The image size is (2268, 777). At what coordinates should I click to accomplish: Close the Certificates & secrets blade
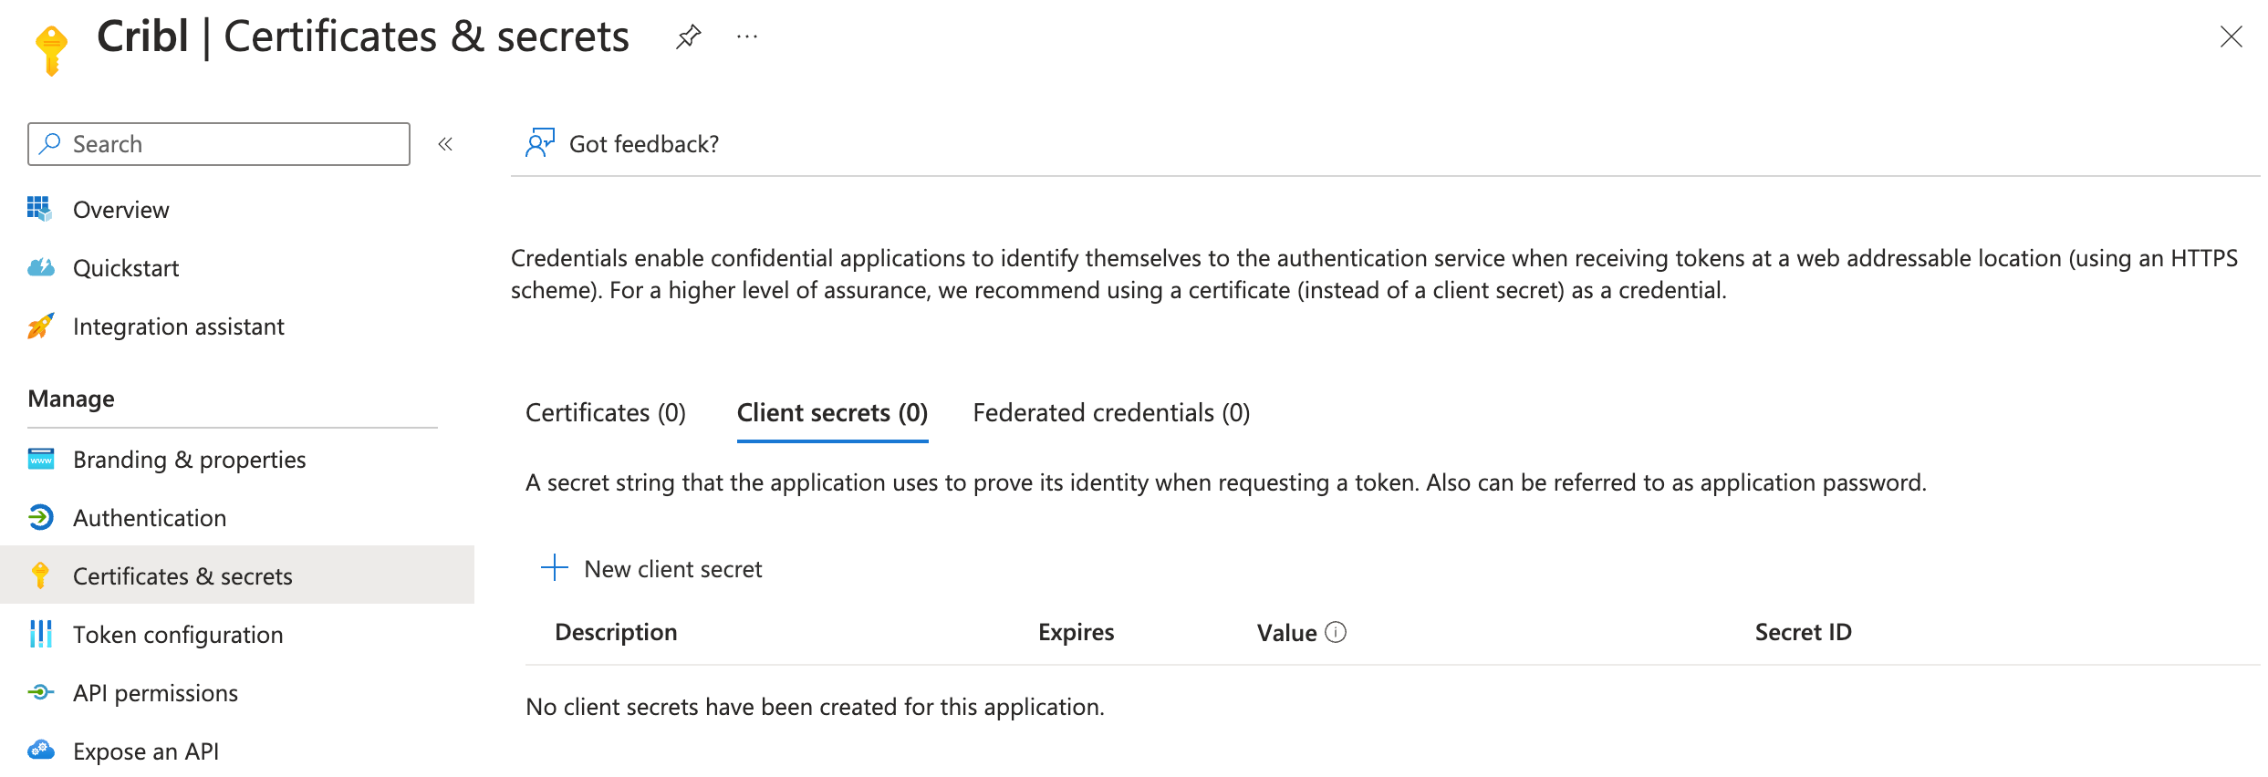point(2232,36)
